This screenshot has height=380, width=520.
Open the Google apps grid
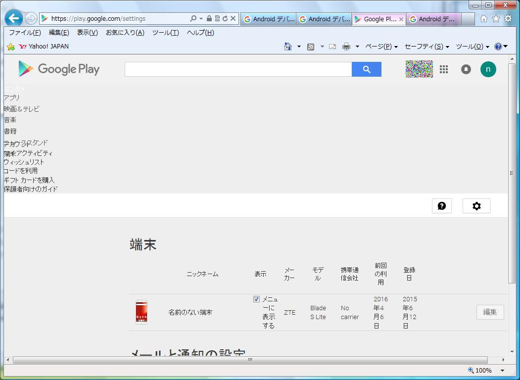click(444, 69)
